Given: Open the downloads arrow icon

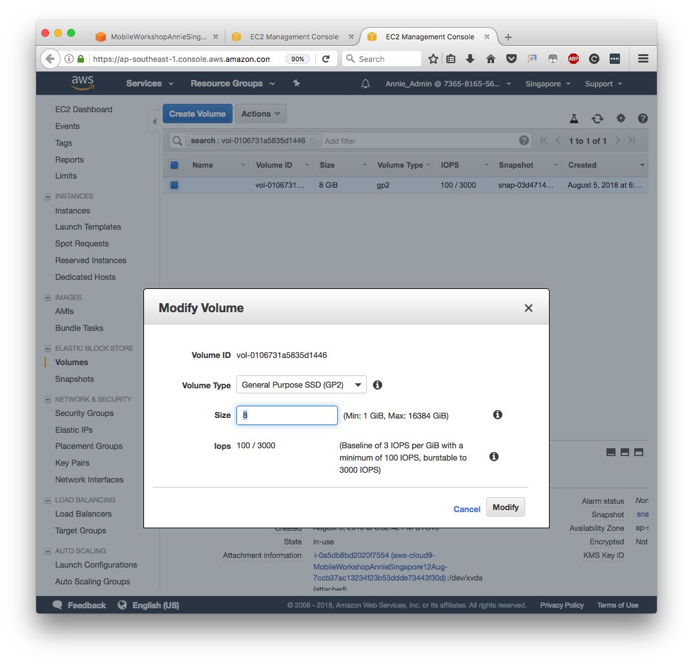Looking at the screenshot, I should (470, 59).
